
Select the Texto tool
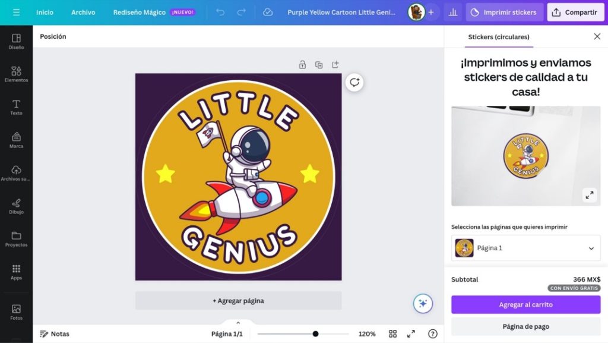click(16, 107)
